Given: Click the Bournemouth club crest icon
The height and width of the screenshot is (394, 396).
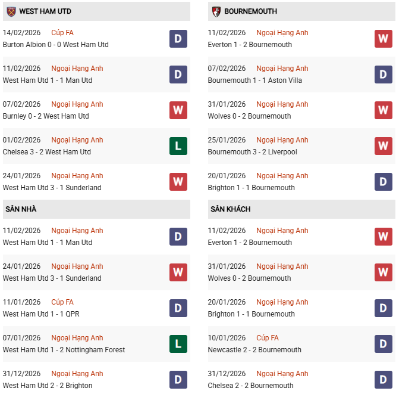Looking at the screenshot, I should (x=216, y=11).
